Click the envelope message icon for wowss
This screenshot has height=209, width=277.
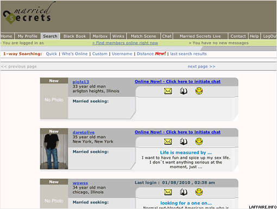coord(168,192)
